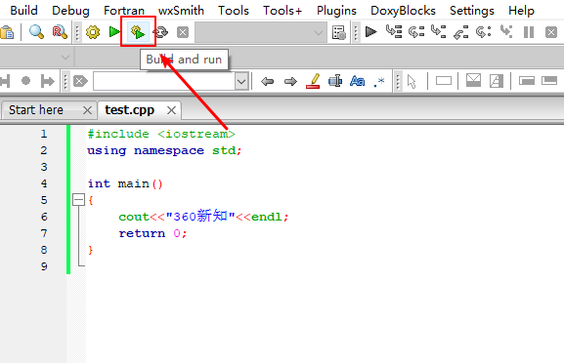Screen dimensions: 564x363
Task: Open the Fortran menu
Action: tap(124, 11)
